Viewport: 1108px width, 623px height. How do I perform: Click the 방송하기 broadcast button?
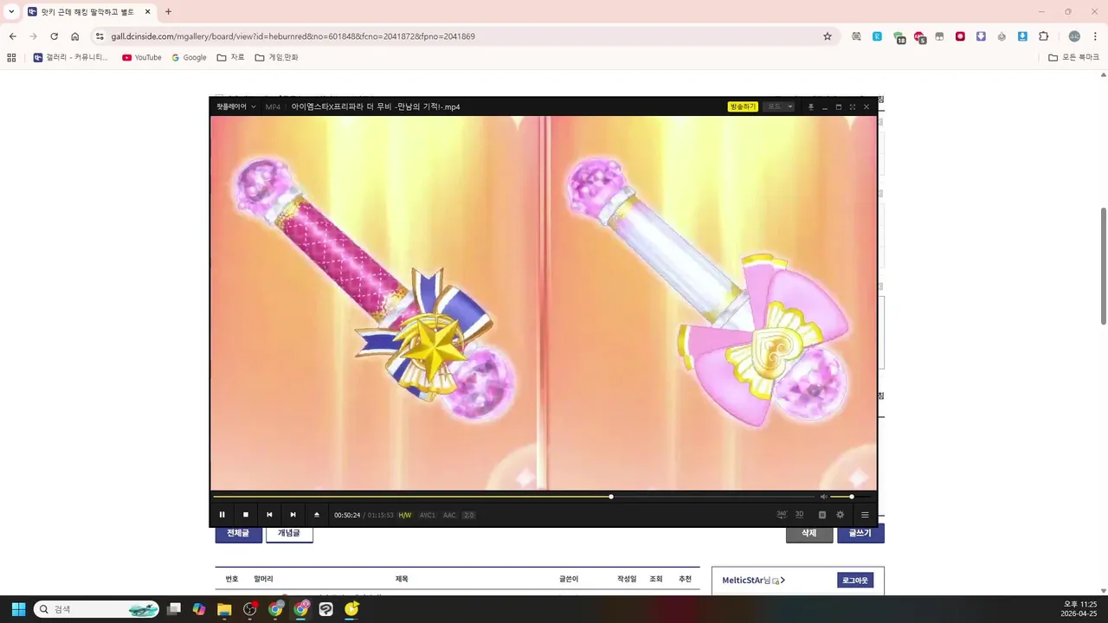743,106
